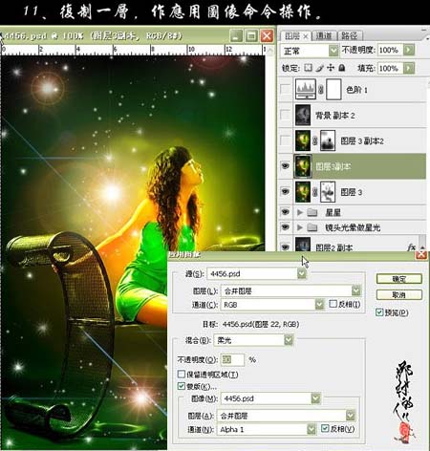Disable the 预览(P) preview checkbox
Image resolution: width=430 pixels, height=451 pixels.
click(x=379, y=312)
